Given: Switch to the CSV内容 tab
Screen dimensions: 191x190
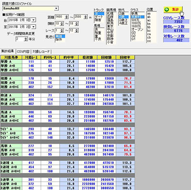Looking at the screenshot, I should 23,51.
